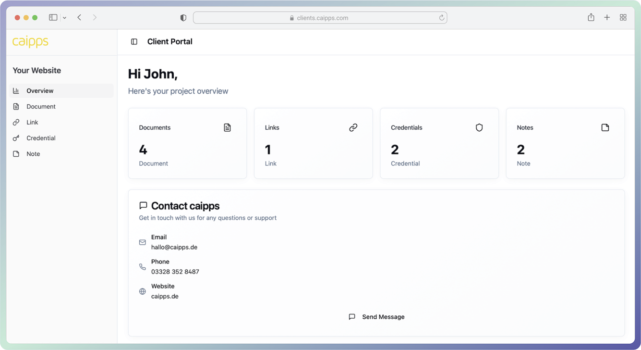
Task: Click the globe icon beside Website
Action: pos(143,291)
